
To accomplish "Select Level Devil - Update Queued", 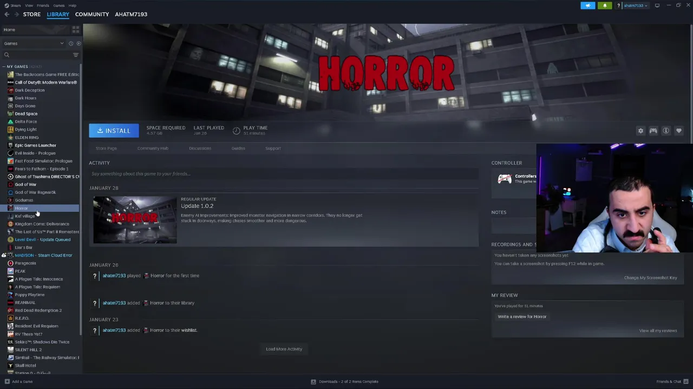I will pos(42,239).
